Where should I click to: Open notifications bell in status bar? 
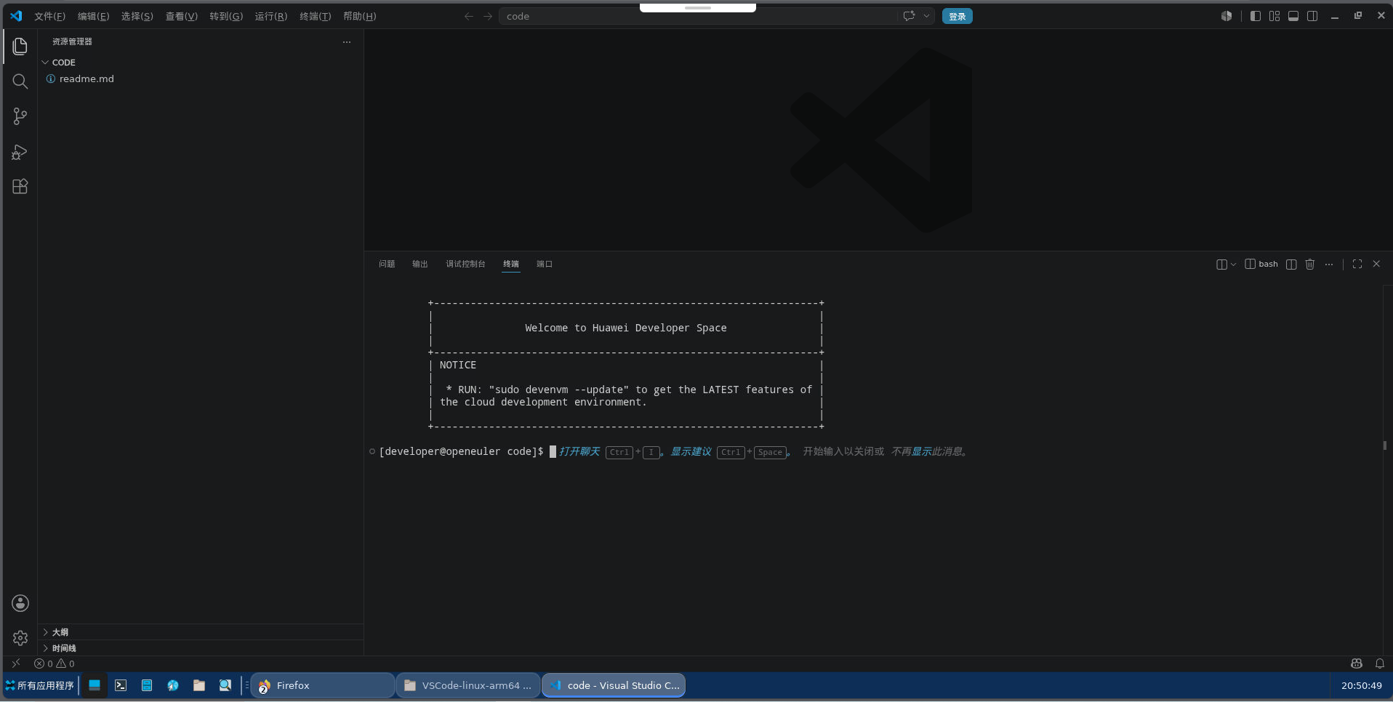pos(1379,663)
